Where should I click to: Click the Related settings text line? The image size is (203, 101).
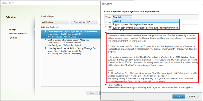[150, 88]
